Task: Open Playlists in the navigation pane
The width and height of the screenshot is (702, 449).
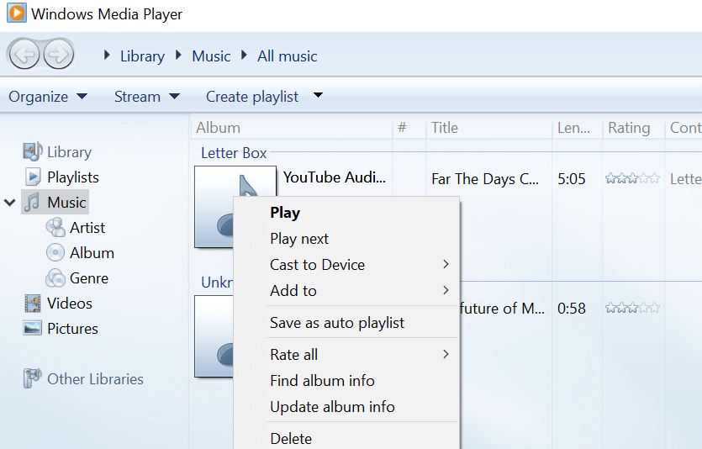Action: [x=73, y=177]
